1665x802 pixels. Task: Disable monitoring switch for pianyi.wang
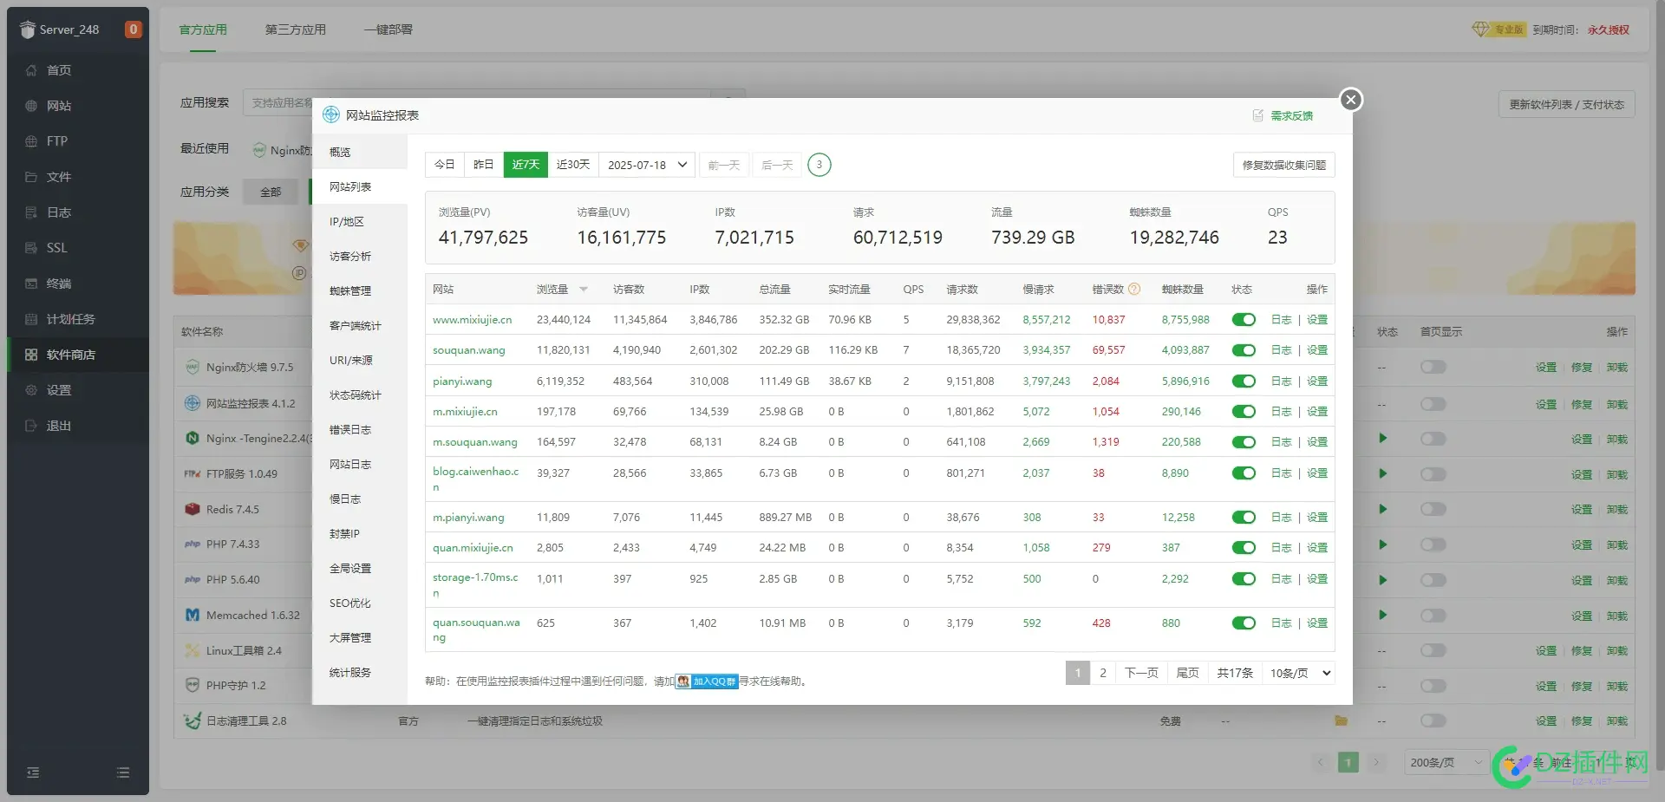pos(1244,381)
